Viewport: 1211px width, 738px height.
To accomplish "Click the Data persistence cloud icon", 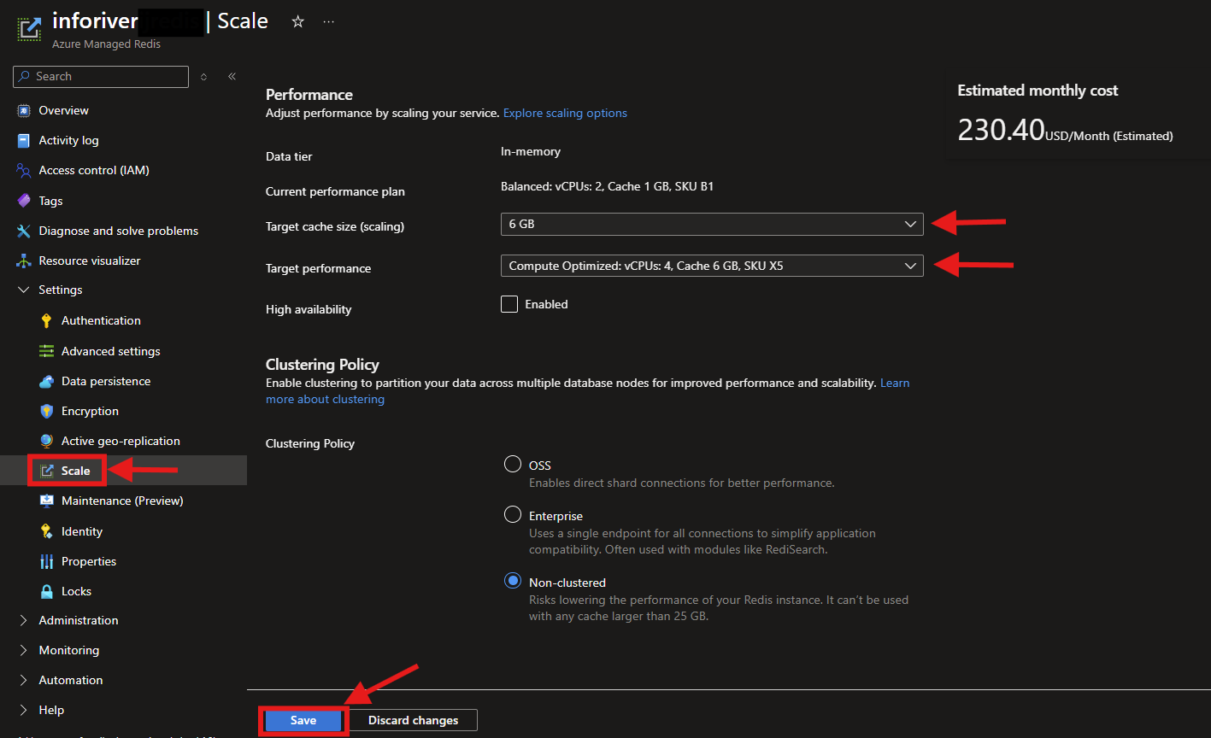I will click(x=47, y=381).
